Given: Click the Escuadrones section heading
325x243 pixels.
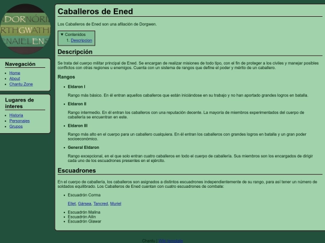Looking at the screenshot, I should click(76, 170).
